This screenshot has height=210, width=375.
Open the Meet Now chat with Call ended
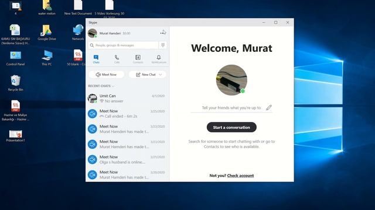pyautogui.click(x=127, y=114)
